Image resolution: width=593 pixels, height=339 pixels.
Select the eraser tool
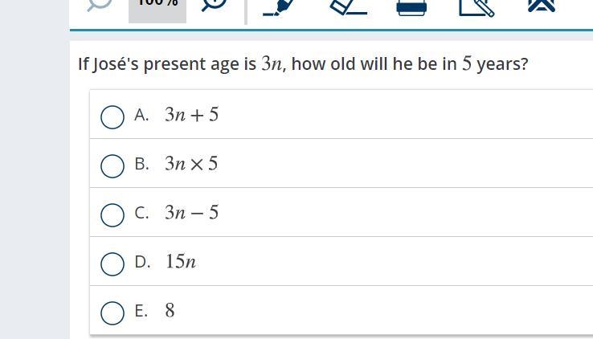[x=348, y=6]
